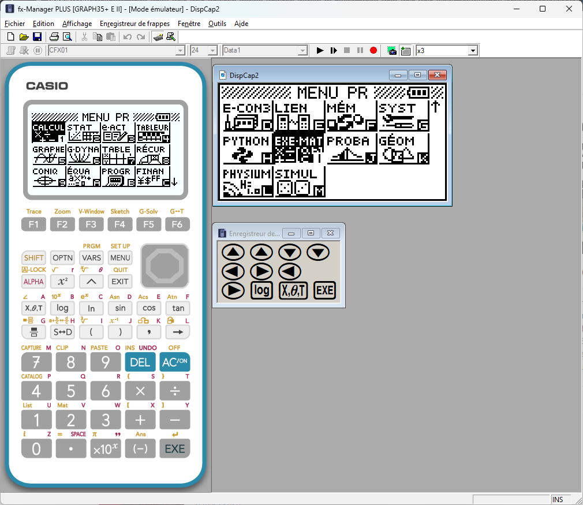Click the calculator OPTN key
Screen dimensions: 583x505
click(x=62, y=258)
